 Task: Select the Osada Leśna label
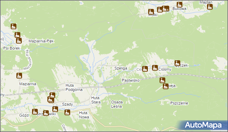click(117, 104)
